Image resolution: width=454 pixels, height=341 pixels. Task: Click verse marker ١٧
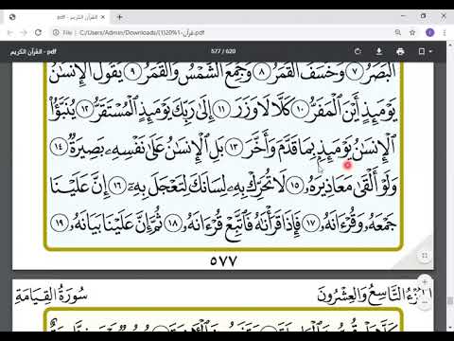[310, 224]
